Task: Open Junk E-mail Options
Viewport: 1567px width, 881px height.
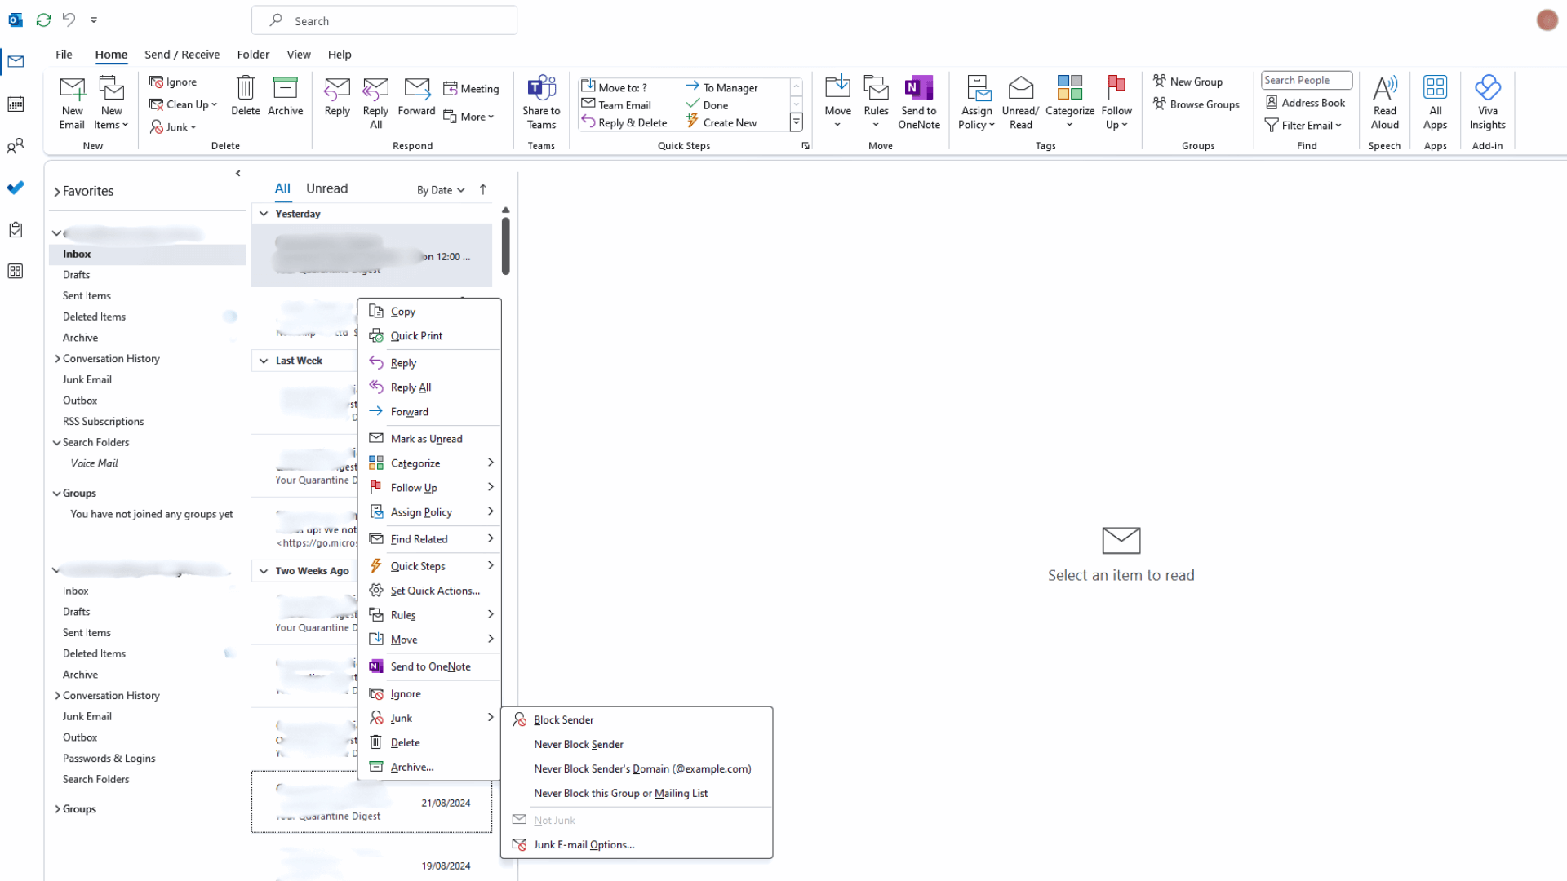Action: point(583,844)
